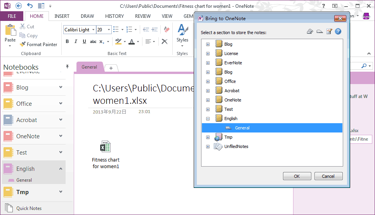Toggle strikethrough formatting
The height and width of the screenshot is (215, 375).
click(93, 41)
